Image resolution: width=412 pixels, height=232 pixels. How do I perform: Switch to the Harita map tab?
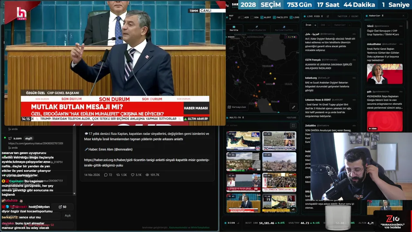[x=234, y=28]
